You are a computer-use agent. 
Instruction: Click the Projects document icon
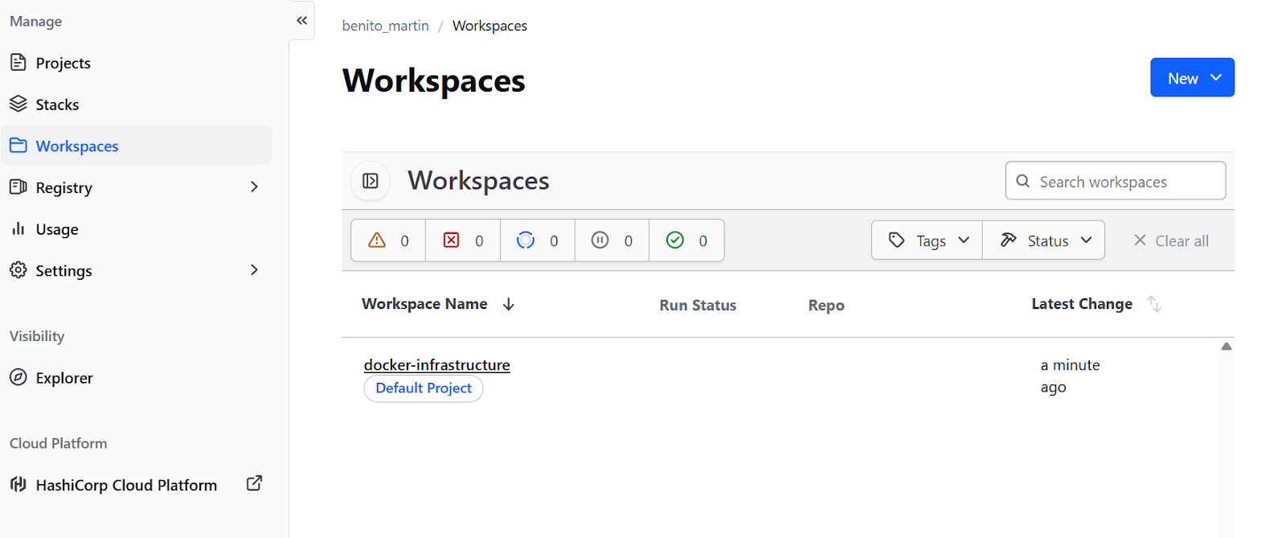pos(18,62)
